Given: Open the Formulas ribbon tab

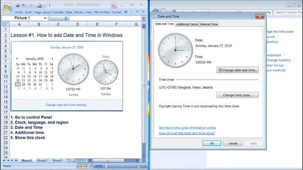Looking at the screenshot, I should pyautogui.click(x=58, y=12).
